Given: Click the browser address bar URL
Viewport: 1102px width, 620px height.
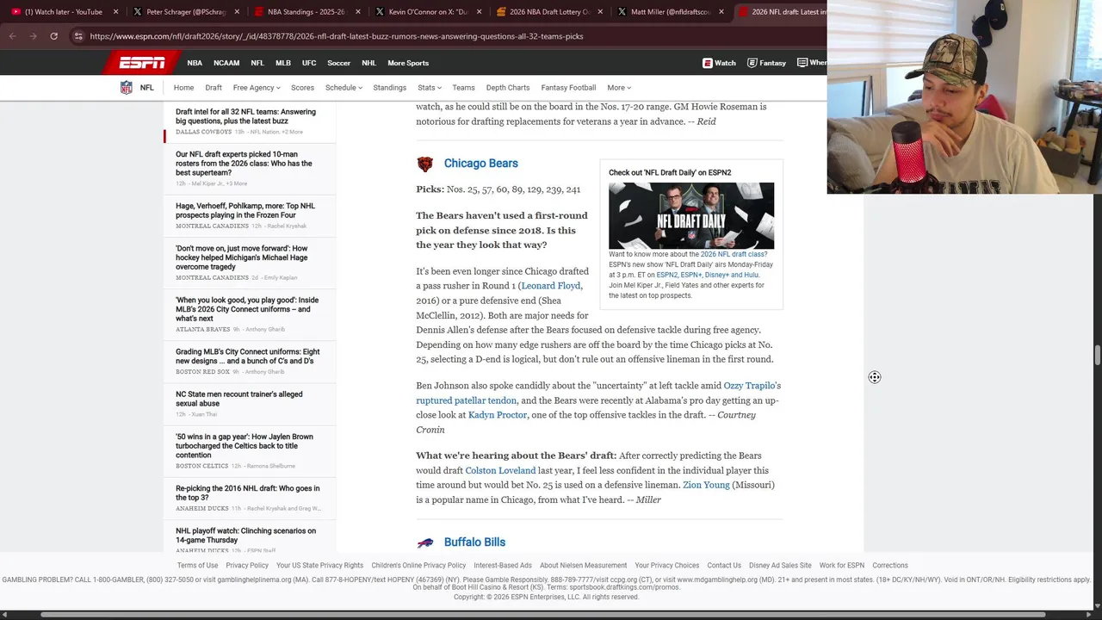Looking at the screenshot, I should pos(337,36).
